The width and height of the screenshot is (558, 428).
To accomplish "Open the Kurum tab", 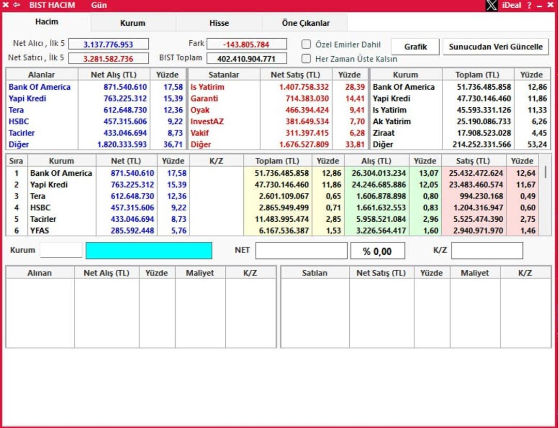I will (x=133, y=23).
